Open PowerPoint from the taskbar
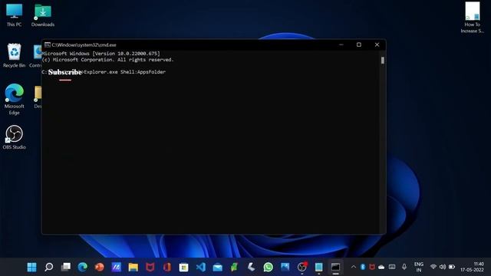 [100, 267]
